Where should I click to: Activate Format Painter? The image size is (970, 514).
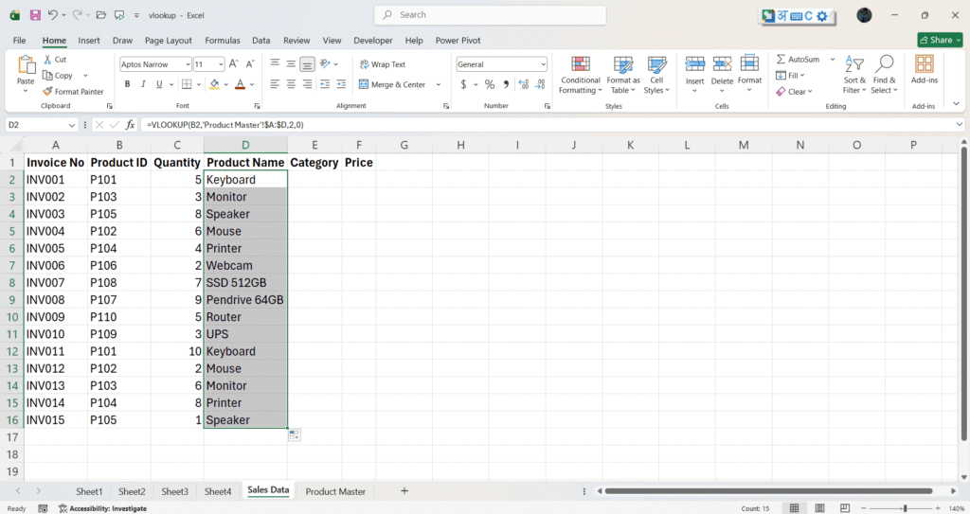click(x=73, y=92)
